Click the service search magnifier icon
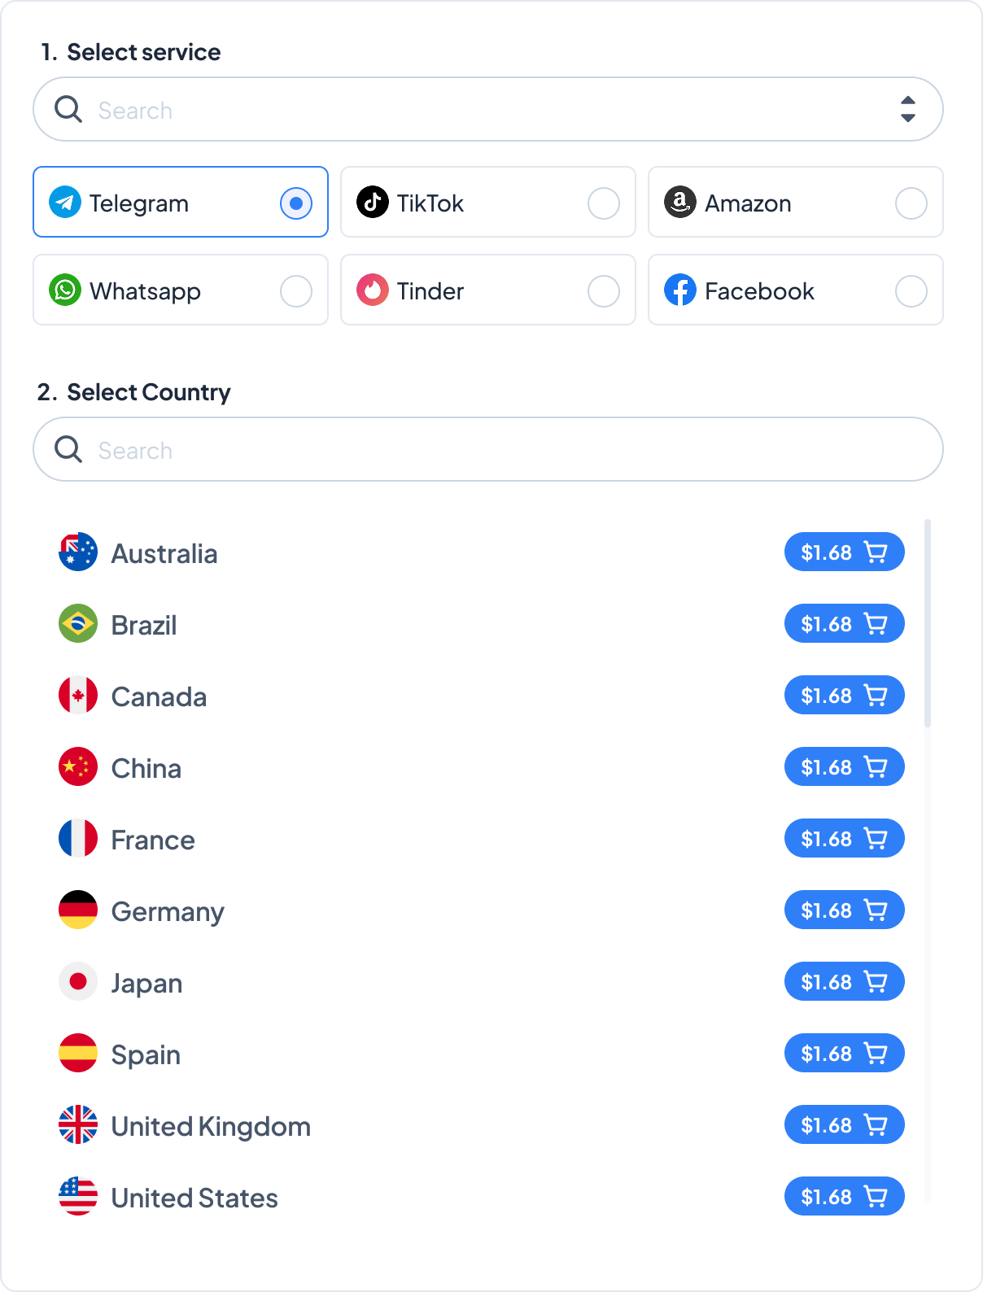The width and height of the screenshot is (983, 1292). pos(68,109)
